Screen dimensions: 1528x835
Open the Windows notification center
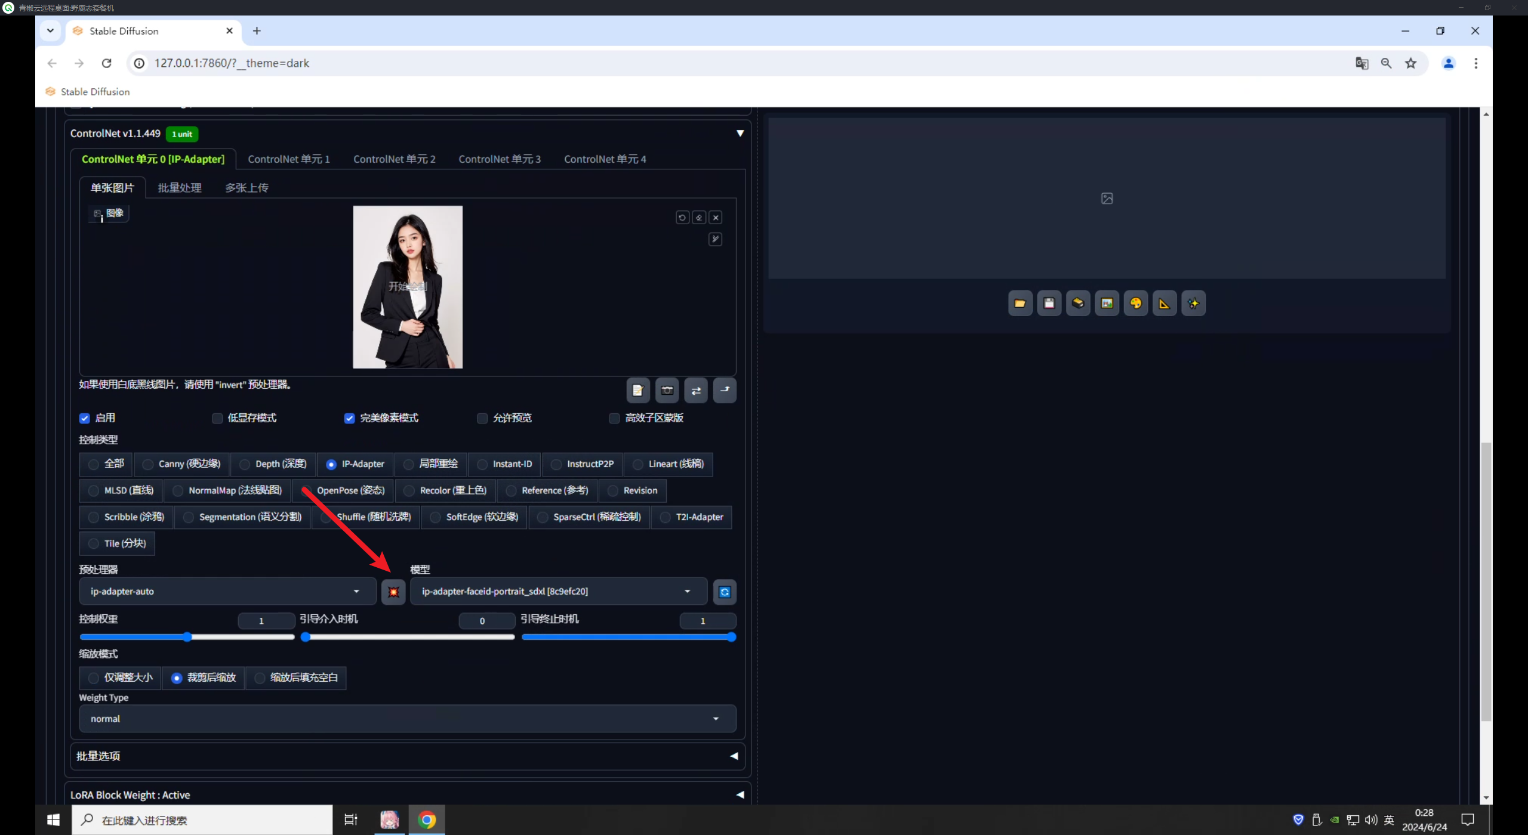(1468, 820)
